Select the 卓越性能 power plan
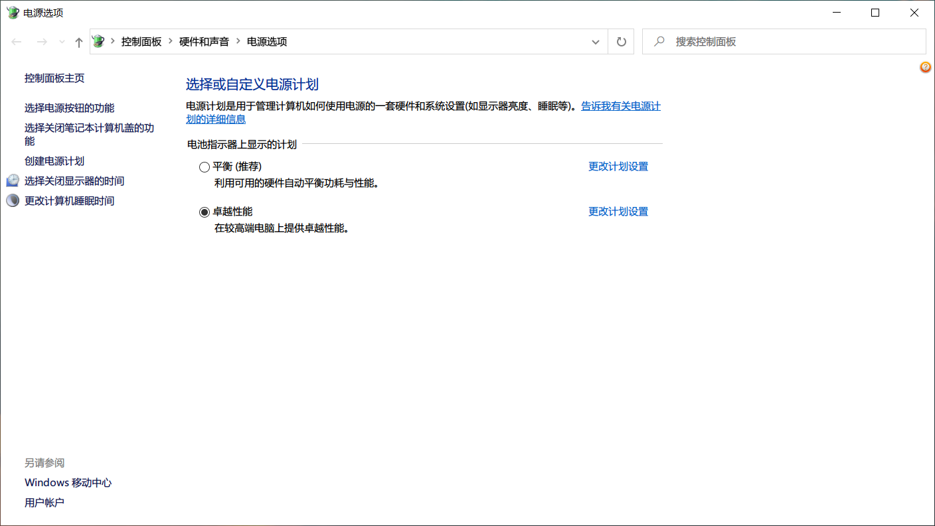 pos(205,212)
